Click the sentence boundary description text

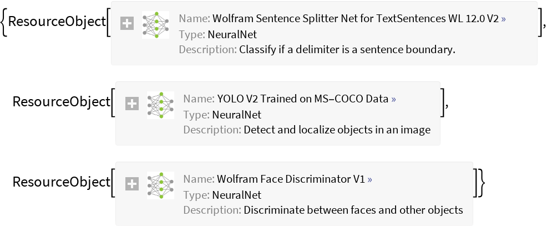[x=347, y=49]
